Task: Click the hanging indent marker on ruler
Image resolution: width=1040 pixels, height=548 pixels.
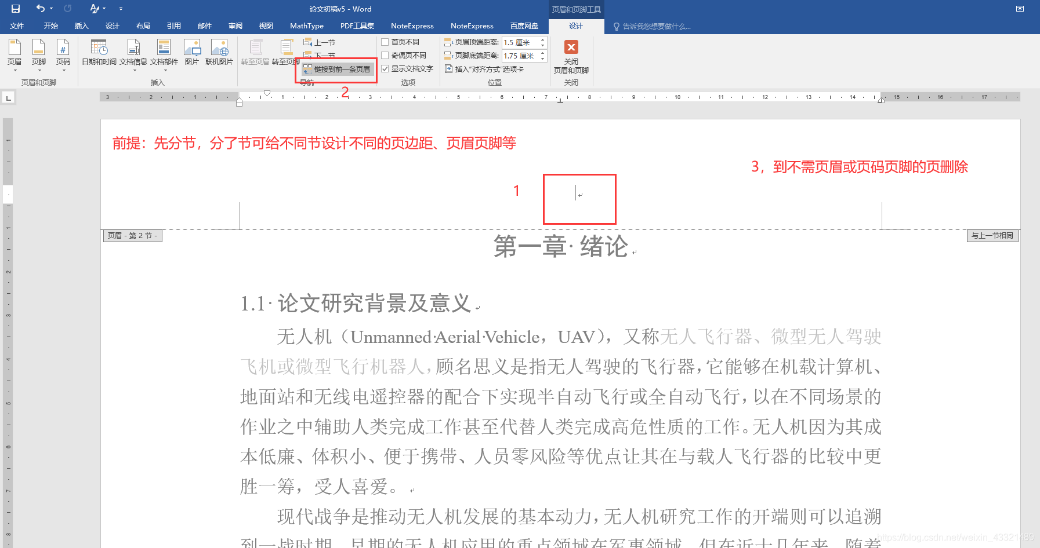Action: pyautogui.click(x=239, y=101)
